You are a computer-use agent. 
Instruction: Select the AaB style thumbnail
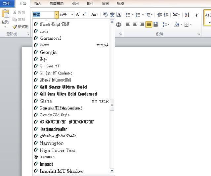click(x=207, y=18)
